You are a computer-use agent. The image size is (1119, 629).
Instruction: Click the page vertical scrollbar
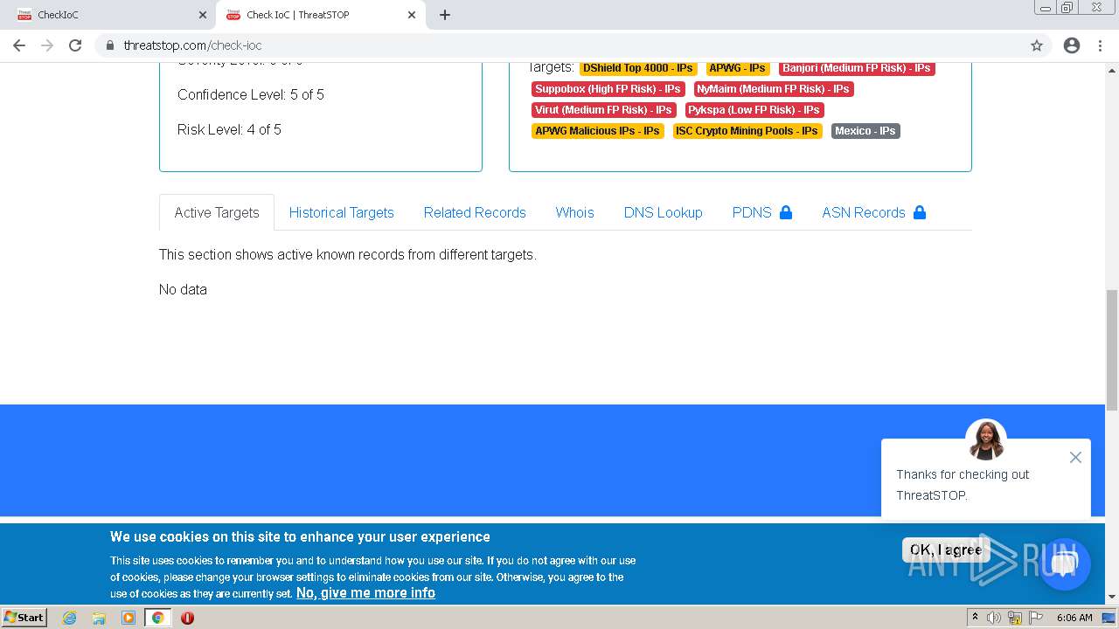tap(1112, 349)
